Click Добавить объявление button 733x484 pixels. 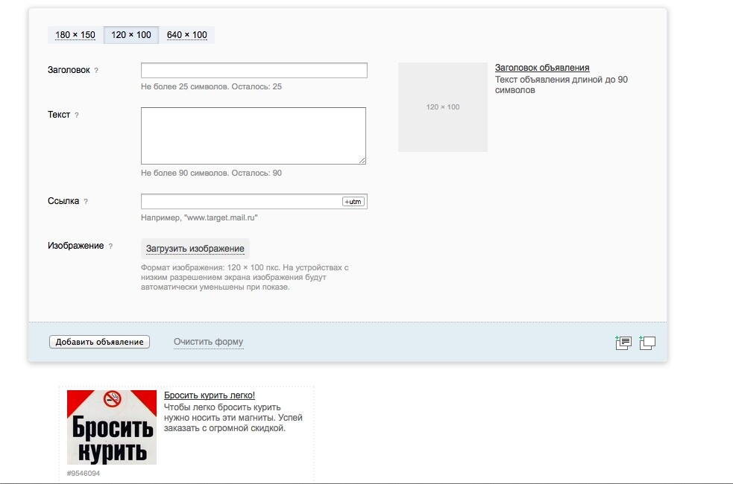click(x=100, y=342)
